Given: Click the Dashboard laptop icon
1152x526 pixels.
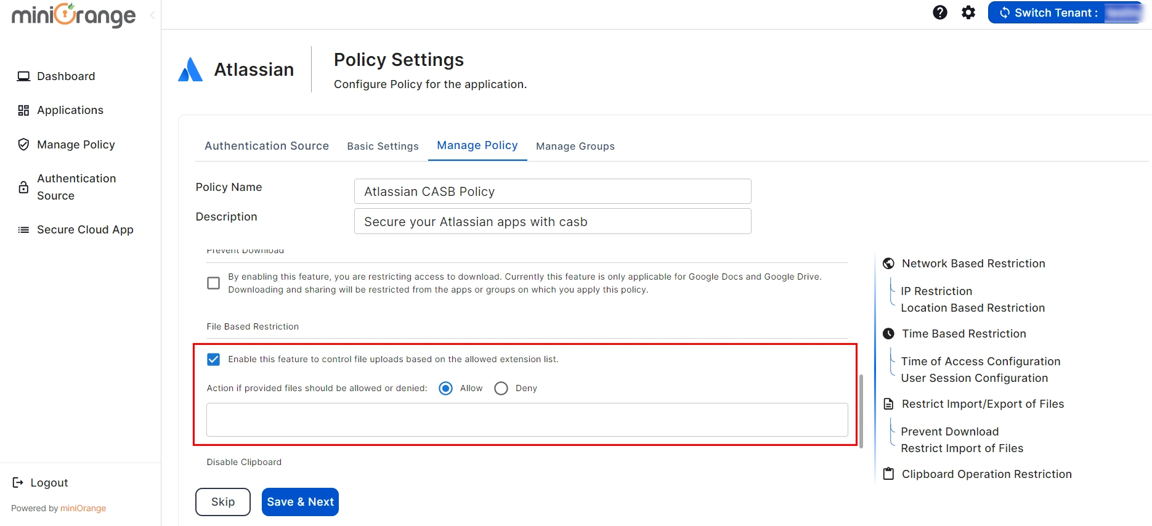Looking at the screenshot, I should [x=23, y=76].
